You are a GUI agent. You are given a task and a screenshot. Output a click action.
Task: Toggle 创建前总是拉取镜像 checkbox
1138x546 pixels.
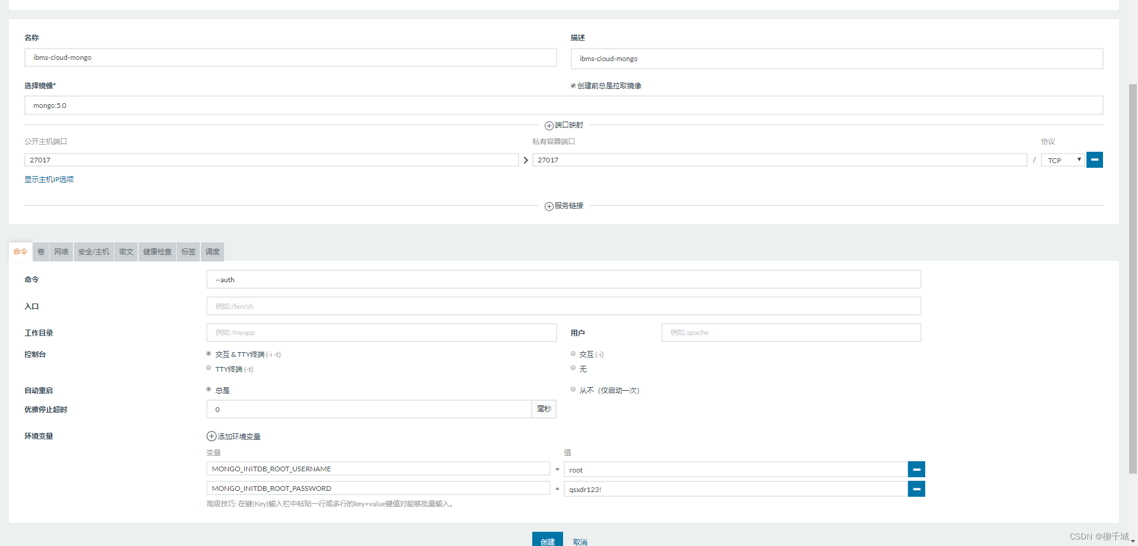(573, 85)
